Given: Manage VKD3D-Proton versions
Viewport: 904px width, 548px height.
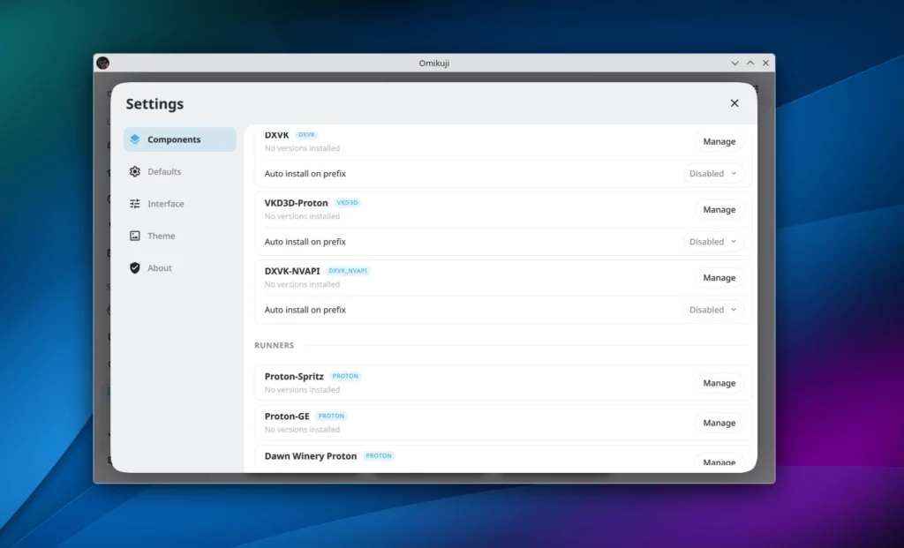Looking at the screenshot, I should (719, 210).
